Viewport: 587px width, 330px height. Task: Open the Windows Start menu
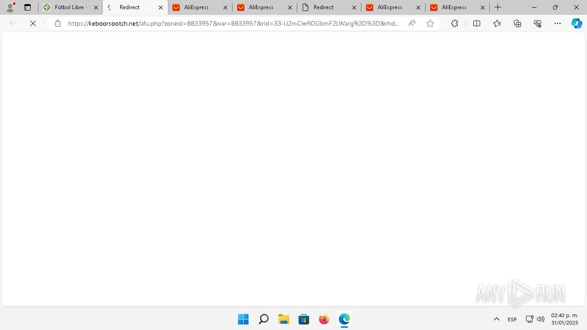pos(243,319)
